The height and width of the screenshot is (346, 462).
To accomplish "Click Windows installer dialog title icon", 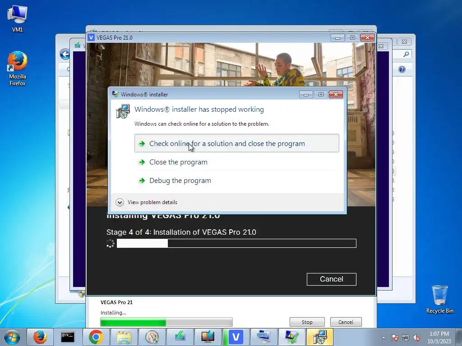I will coord(115,94).
